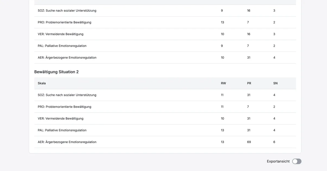
Task: Click the PR column header
Action: pyautogui.click(x=249, y=83)
